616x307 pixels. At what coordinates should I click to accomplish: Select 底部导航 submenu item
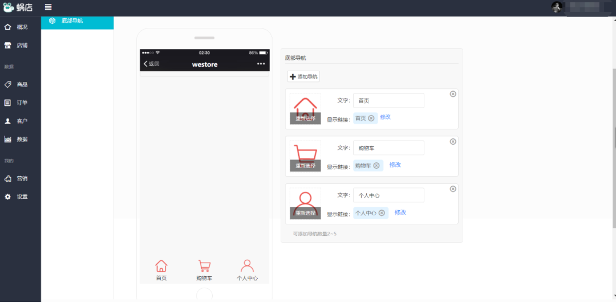(78, 22)
